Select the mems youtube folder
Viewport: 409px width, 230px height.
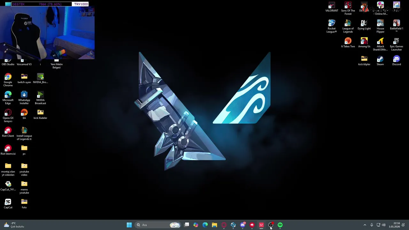click(24, 188)
